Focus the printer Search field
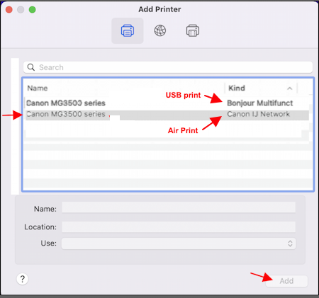This screenshot has height=298, width=319. 168,67
